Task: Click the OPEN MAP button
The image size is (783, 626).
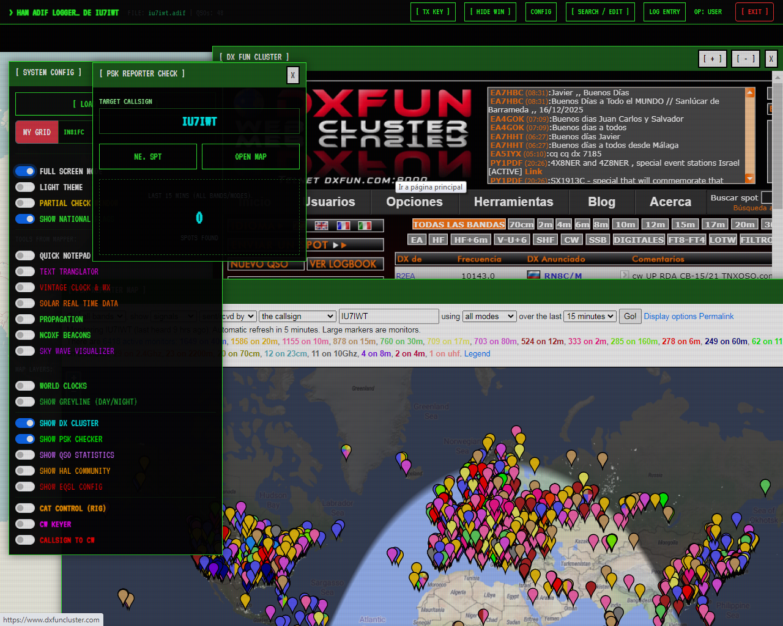Action: [x=251, y=156]
